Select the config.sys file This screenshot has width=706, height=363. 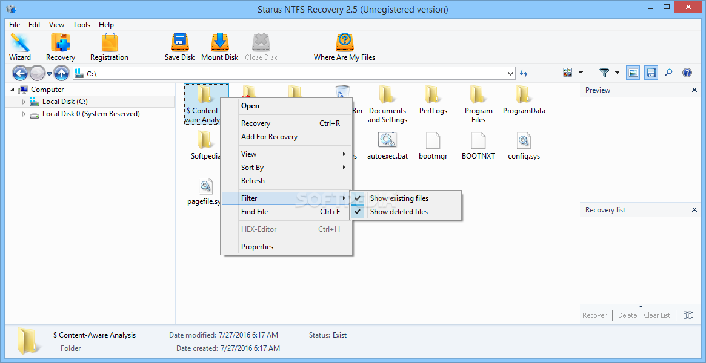pyautogui.click(x=524, y=146)
